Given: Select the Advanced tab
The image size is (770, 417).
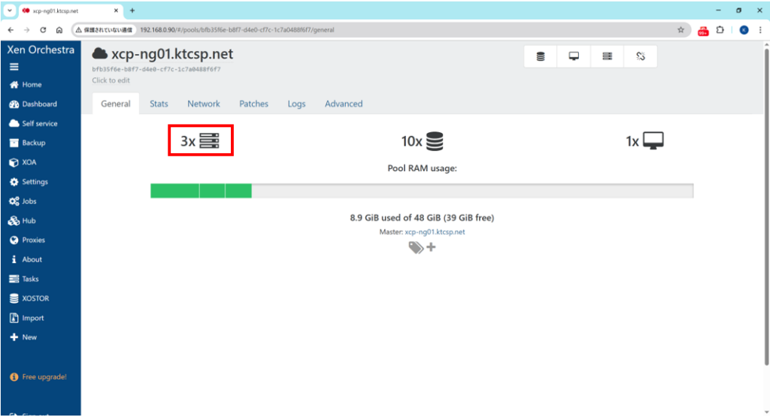Looking at the screenshot, I should pyautogui.click(x=344, y=104).
